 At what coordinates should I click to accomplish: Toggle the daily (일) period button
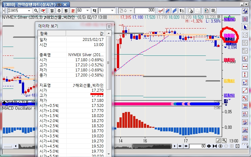pyautogui.click(x=52, y=10)
